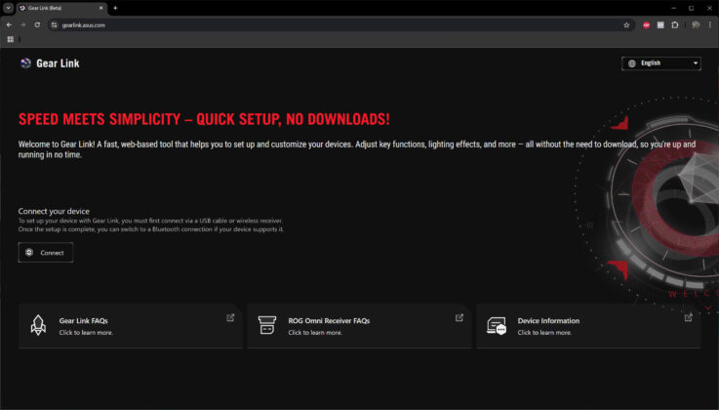Screen dimensions: 719x410
Task: Open the English language dropdown
Action: [661, 63]
